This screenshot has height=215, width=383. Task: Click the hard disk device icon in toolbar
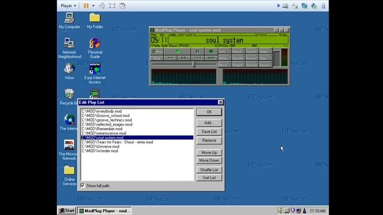coord(285,6)
